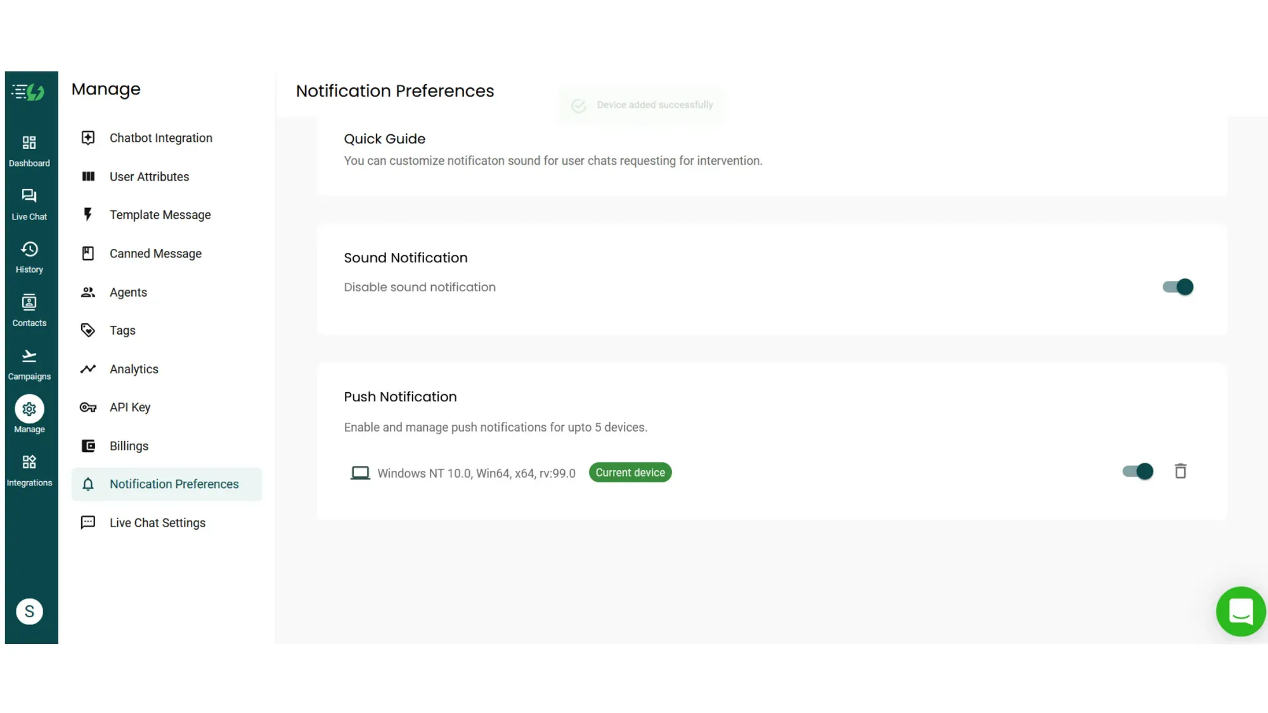
Task: Disable sound notification with the toggle
Action: (x=1177, y=287)
